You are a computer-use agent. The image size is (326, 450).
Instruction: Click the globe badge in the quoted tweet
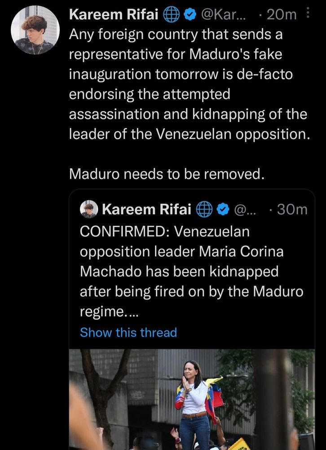pos(204,209)
